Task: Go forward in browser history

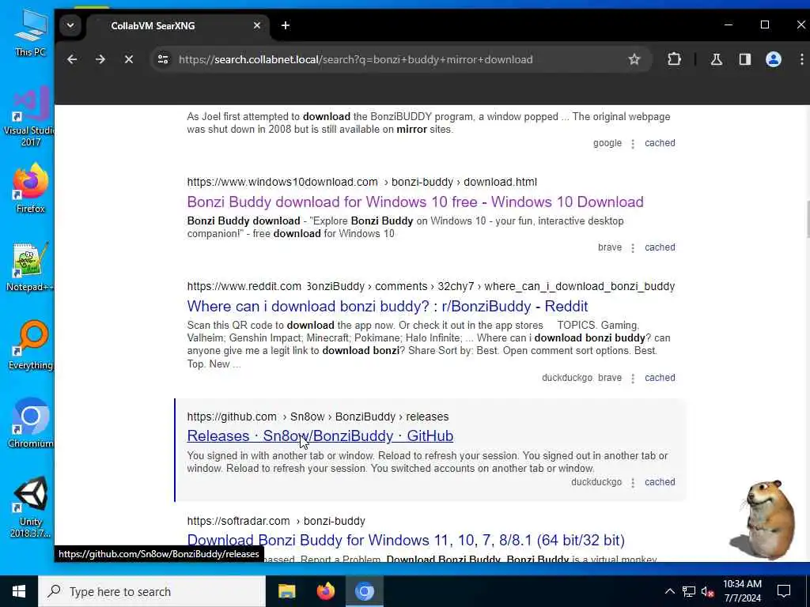Action: click(100, 59)
